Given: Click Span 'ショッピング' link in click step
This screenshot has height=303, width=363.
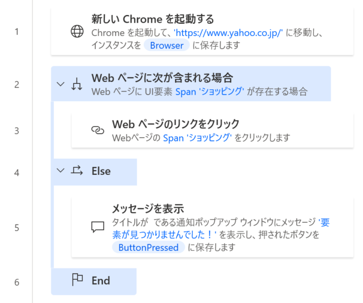Looking at the screenshot, I should pos(198,138).
